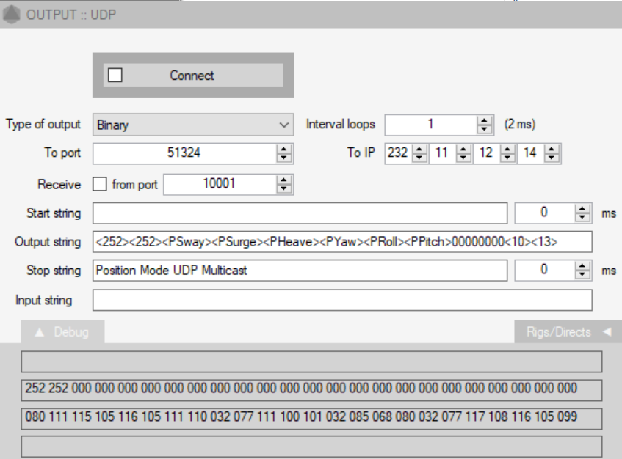Click the SimTools logo icon in title bar
Viewport: 622px width, 459px height.
(x=12, y=15)
